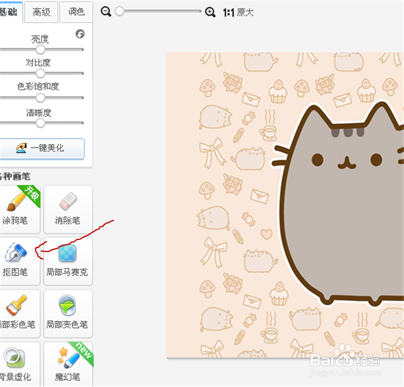Click the zoom out magnifier icon

[x=106, y=12]
